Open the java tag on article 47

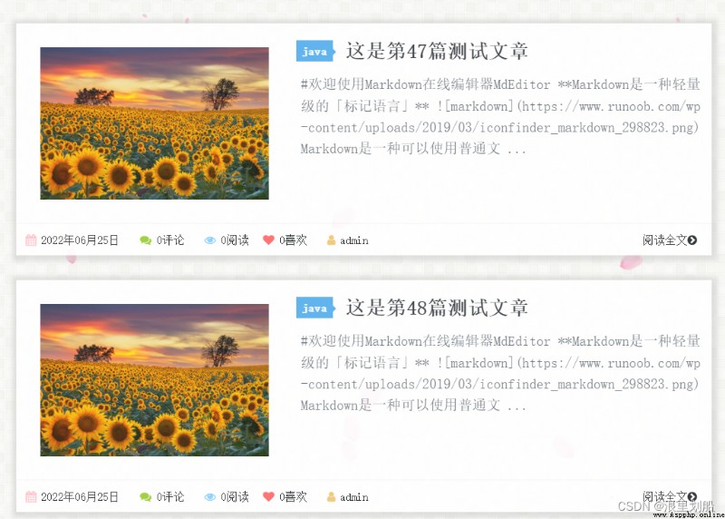point(315,51)
